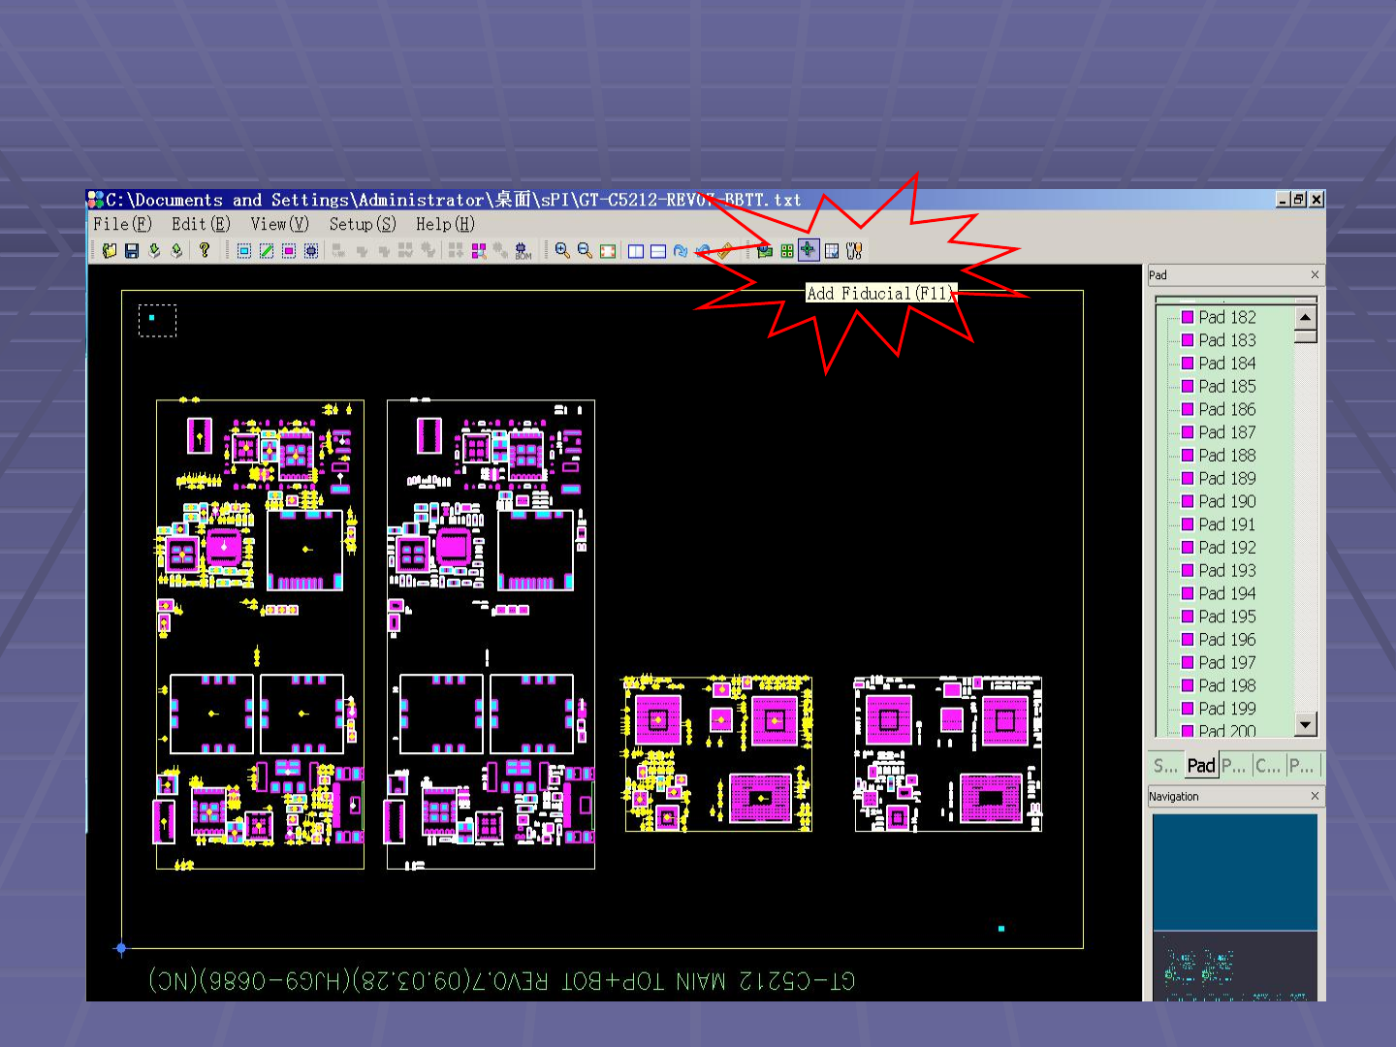
Task: Close the Navigation panel
Action: click(x=1315, y=797)
